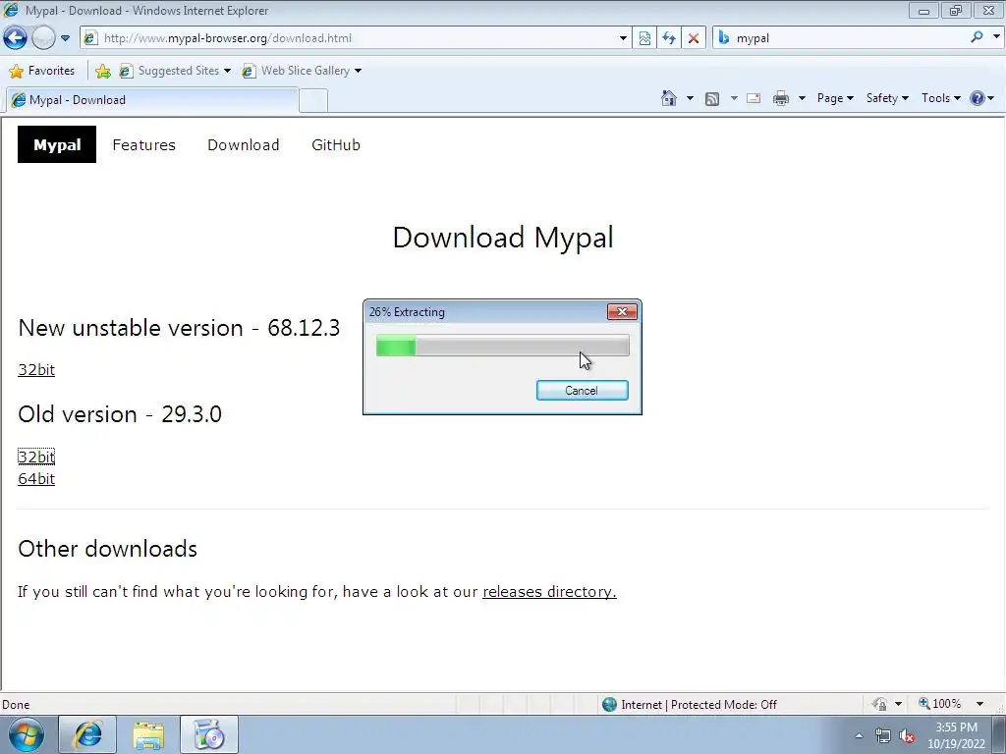Open Windows Explorer folder taskbar icon
Image resolution: width=1006 pixels, height=754 pixels.
[148, 734]
